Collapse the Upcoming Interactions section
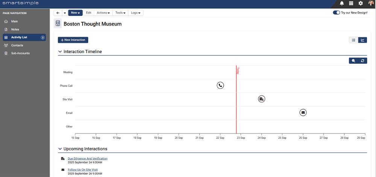Screen dimensions: 376x177 60,149
